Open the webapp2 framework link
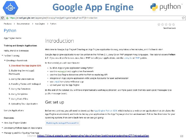 pos(62,71)
